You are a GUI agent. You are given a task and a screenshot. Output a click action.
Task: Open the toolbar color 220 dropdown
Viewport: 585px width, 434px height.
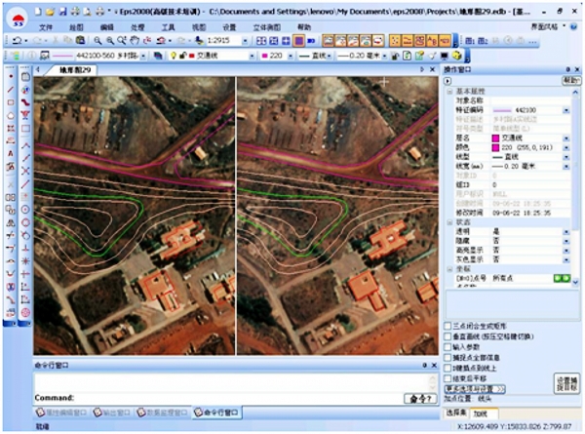291,56
